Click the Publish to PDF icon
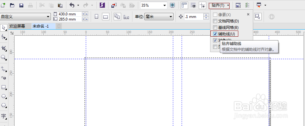Image resolution: width=305 pixels, height=126 pixels. pyautogui.click(x=132, y=5)
